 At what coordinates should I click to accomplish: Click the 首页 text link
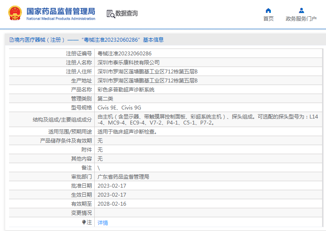(268, 18)
